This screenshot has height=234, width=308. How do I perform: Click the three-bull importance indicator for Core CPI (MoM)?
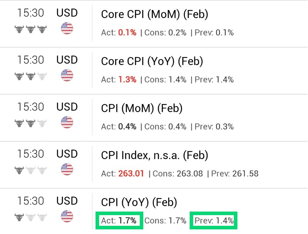point(30,28)
